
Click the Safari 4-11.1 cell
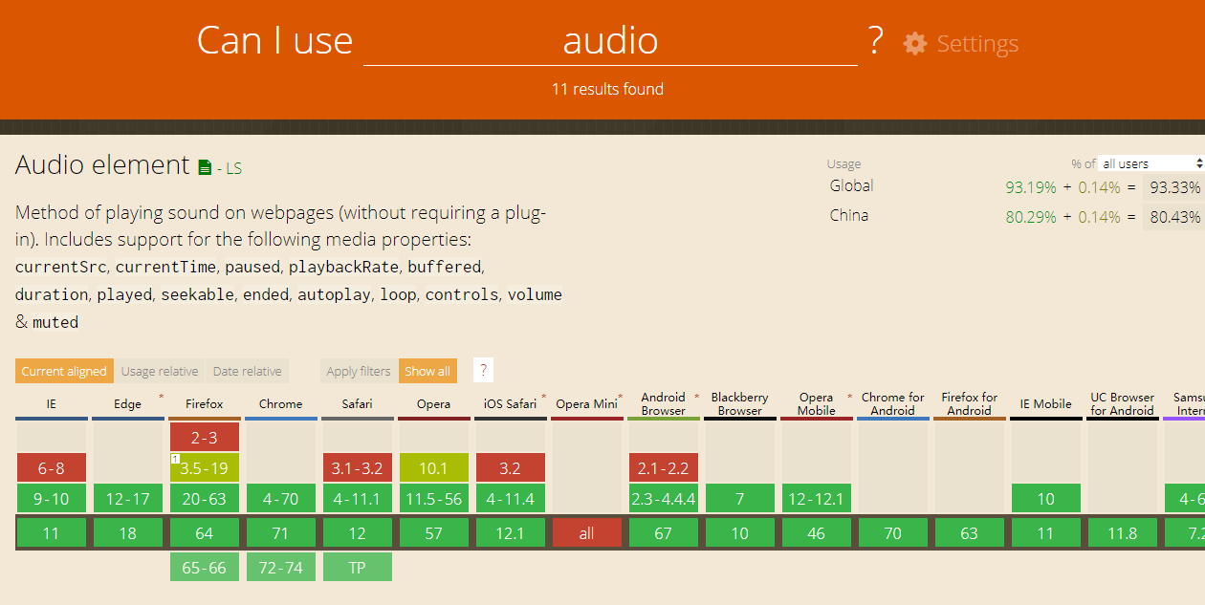pos(357,498)
